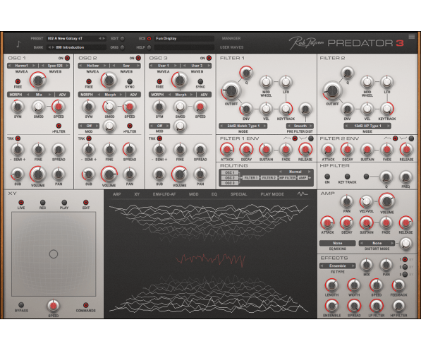Open FX Type Ensemble selector
Image resolution: width=421 pixels, height=351 pixels.
pos(338,266)
